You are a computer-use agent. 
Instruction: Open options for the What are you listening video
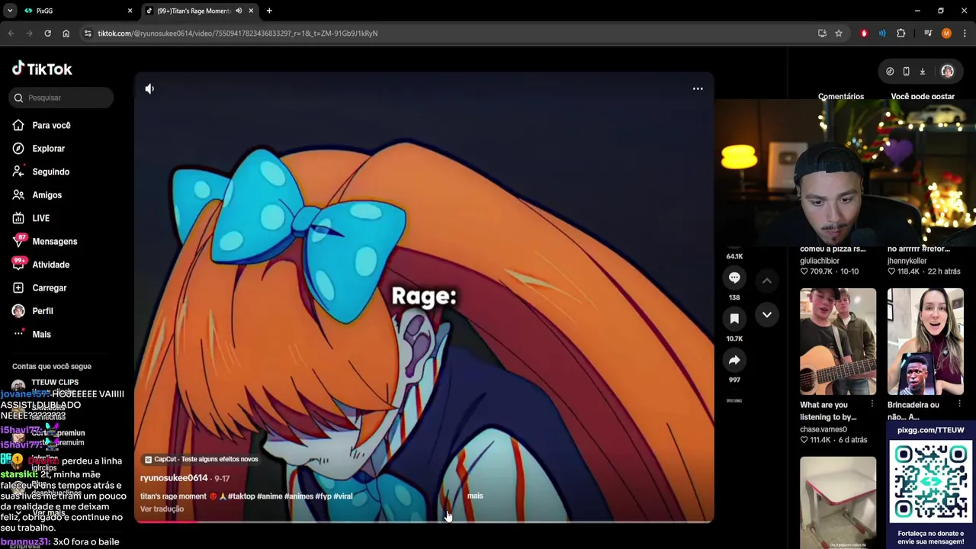pos(872,405)
